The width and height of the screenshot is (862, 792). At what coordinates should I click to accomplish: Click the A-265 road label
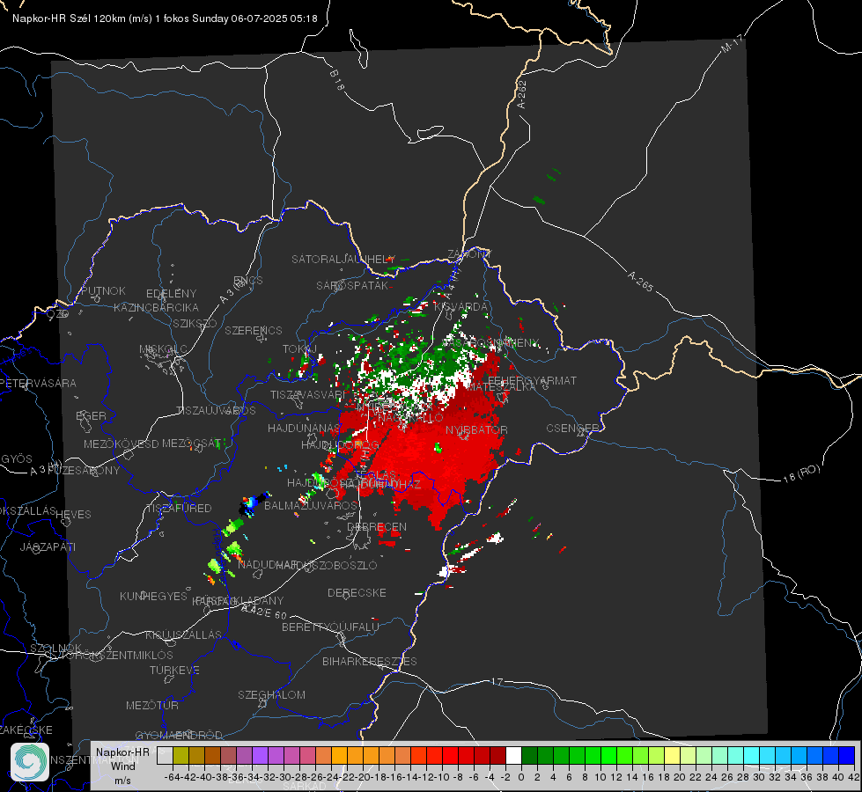(640, 282)
